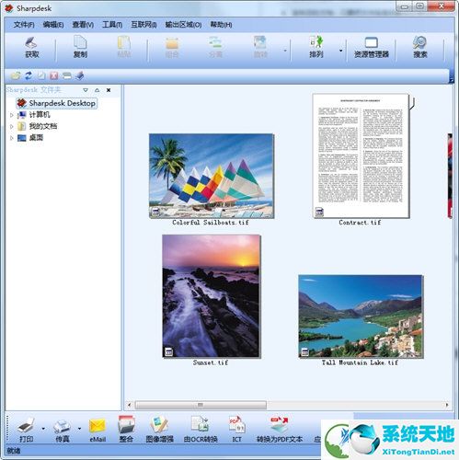Screen dimensions: 459x460
Task: Click the new page icon in small toolbar
Action: pos(41,75)
